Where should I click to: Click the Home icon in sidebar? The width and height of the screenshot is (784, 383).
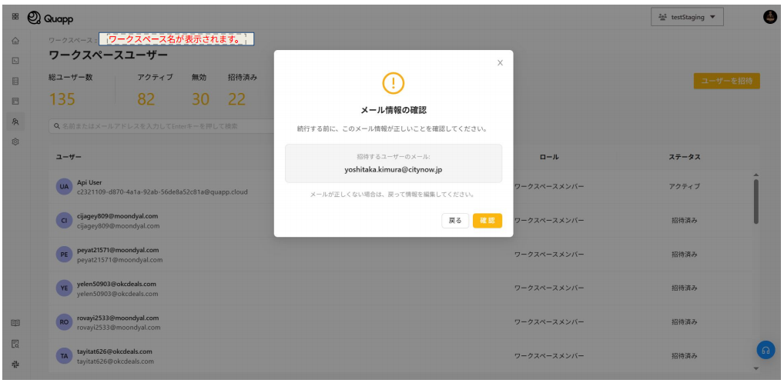[15, 40]
